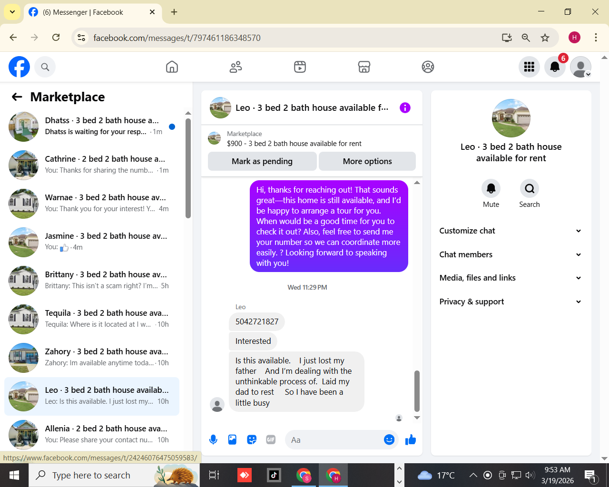
Task: Click phone number 5042721827 message
Action: coord(257,322)
